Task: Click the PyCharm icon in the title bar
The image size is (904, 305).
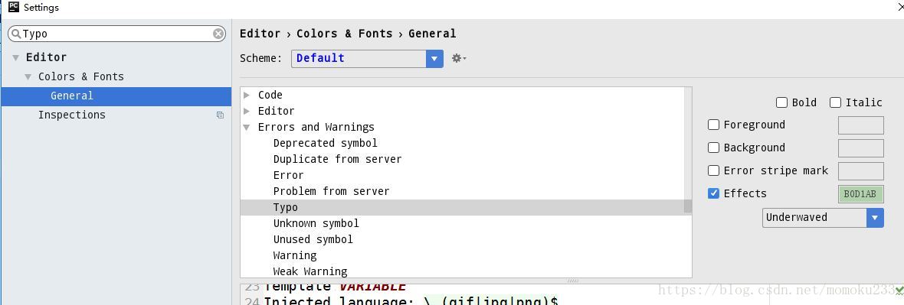Action: (x=14, y=7)
